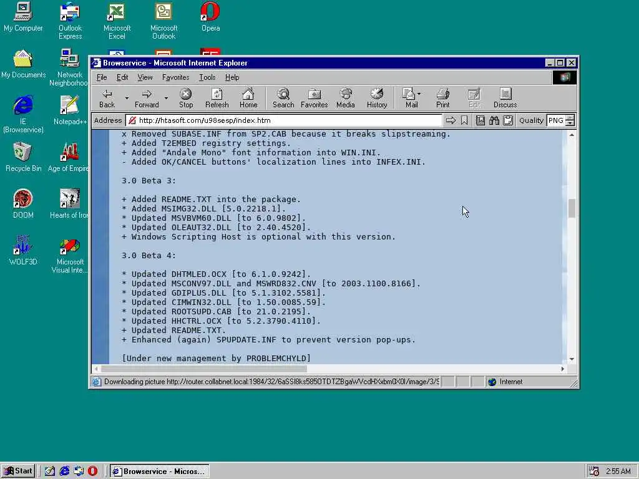This screenshot has height=479, width=639.
Task: Click the Browservice taskbar window button
Action: tap(160, 472)
